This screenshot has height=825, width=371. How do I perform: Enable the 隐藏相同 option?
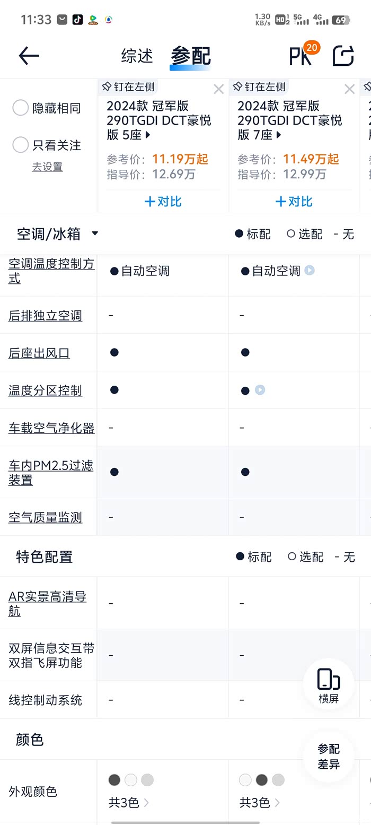(x=21, y=108)
